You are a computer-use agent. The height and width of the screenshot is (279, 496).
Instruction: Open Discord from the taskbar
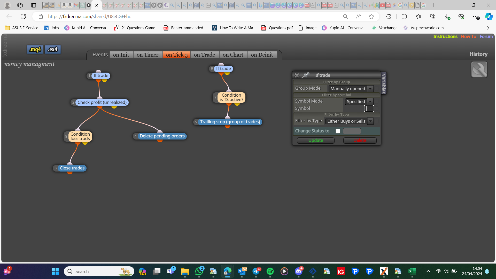pos(299,271)
